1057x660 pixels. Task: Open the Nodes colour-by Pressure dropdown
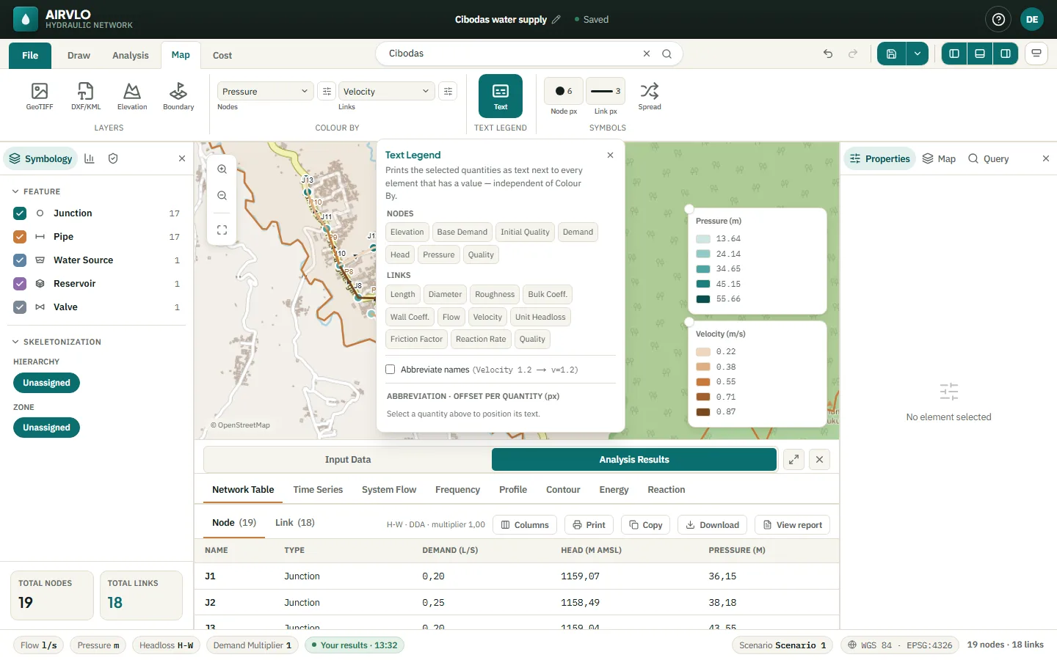(266, 91)
